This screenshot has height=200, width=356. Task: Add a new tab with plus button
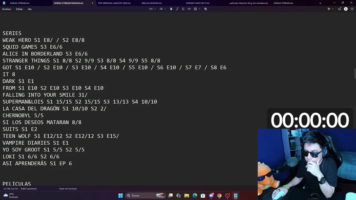click(x=320, y=3)
